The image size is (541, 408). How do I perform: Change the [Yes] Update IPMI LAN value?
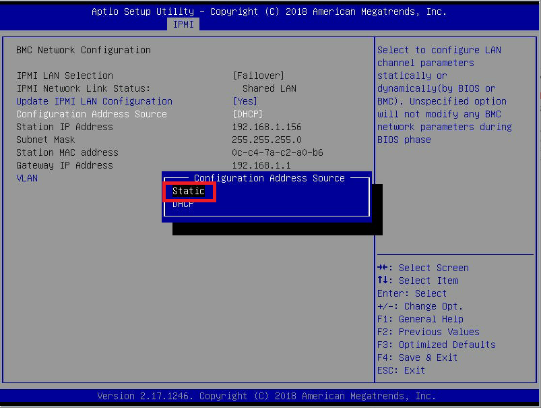point(245,101)
